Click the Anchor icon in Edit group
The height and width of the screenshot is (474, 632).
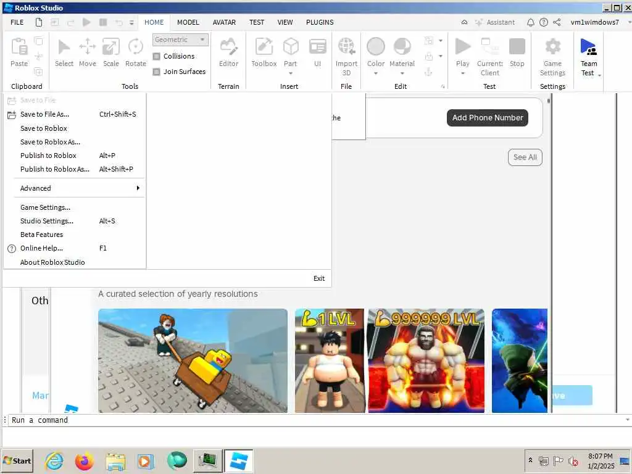click(x=428, y=72)
